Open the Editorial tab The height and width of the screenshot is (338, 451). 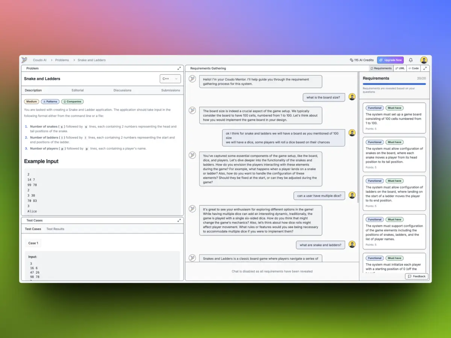(x=77, y=90)
